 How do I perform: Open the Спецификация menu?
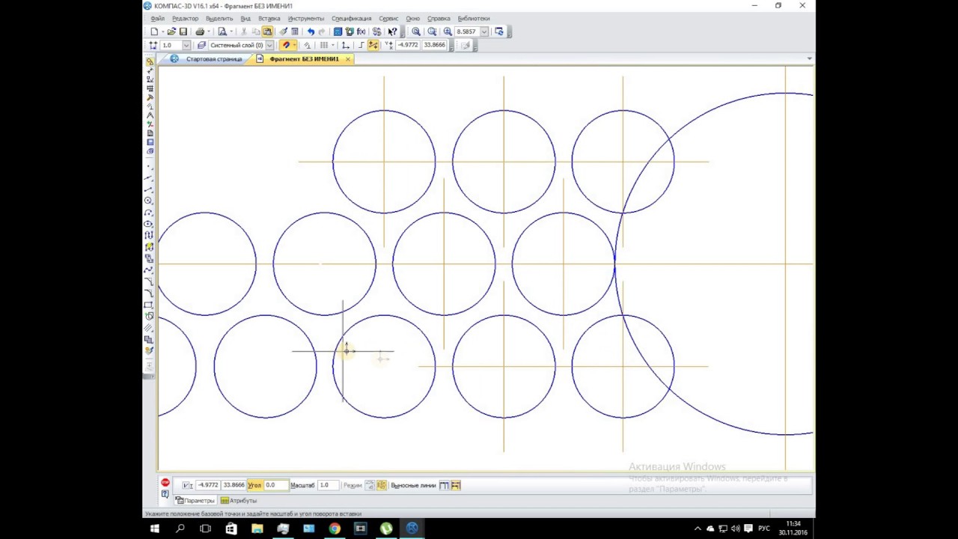(x=351, y=19)
